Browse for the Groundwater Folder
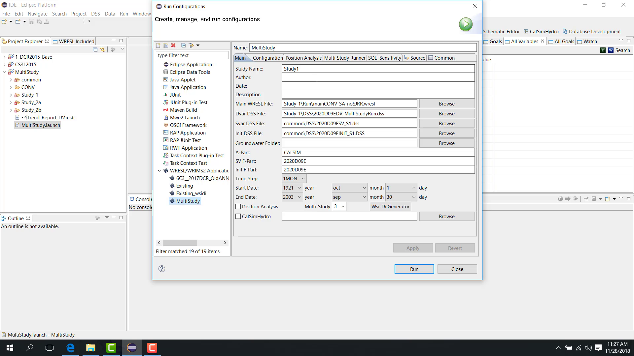Image resolution: width=634 pixels, height=356 pixels. (446, 143)
